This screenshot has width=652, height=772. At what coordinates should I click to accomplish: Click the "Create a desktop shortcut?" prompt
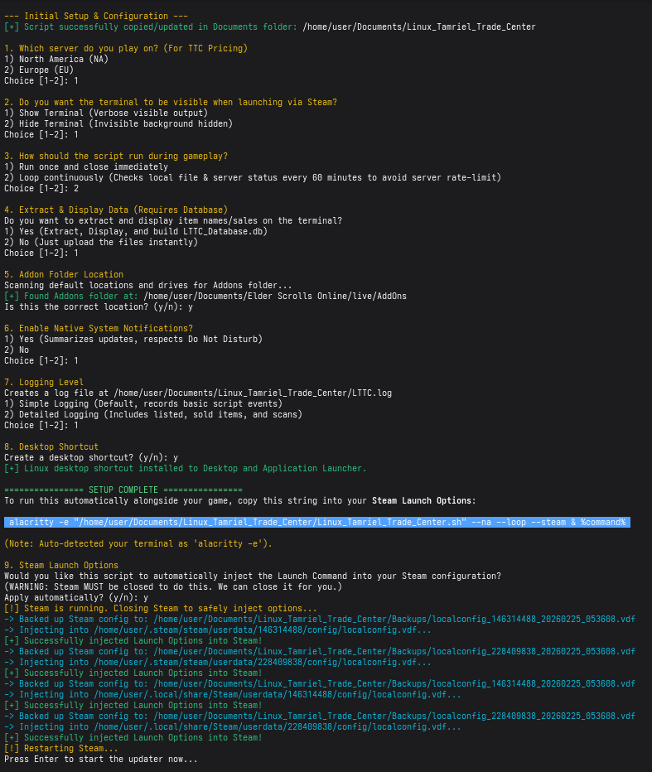point(90,457)
